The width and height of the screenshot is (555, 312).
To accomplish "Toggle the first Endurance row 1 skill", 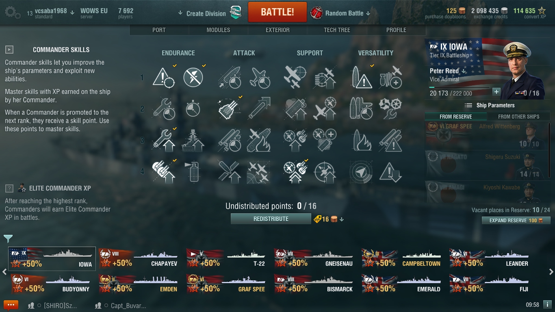I will click(163, 77).
